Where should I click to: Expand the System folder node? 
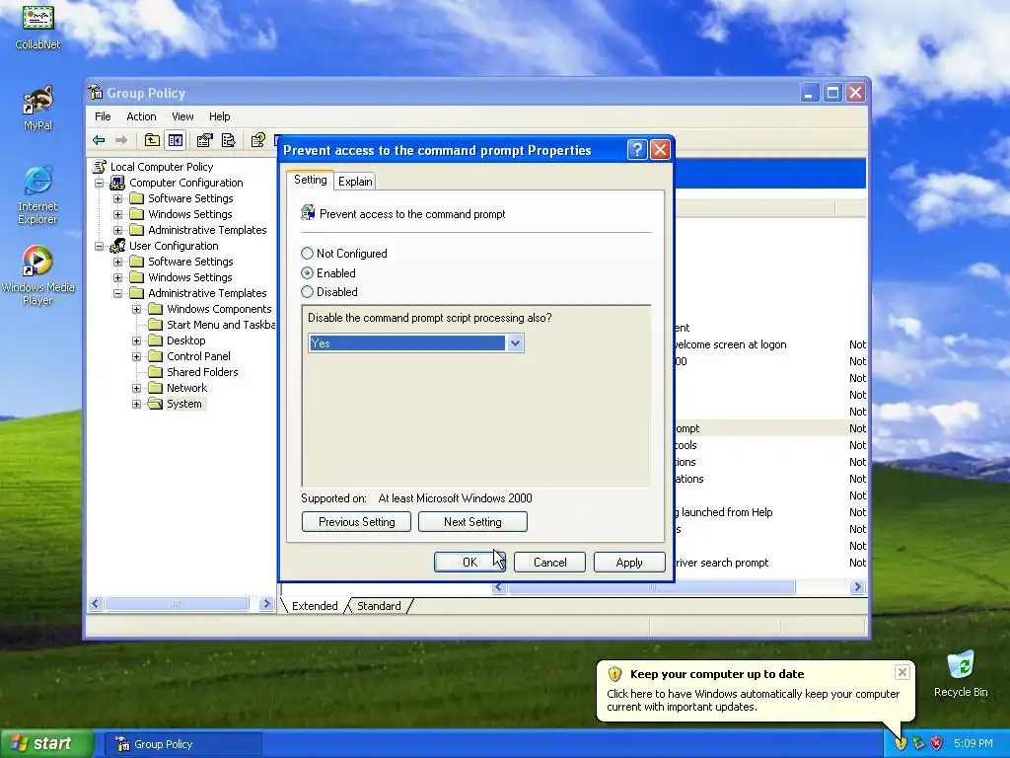coord(136,404)
